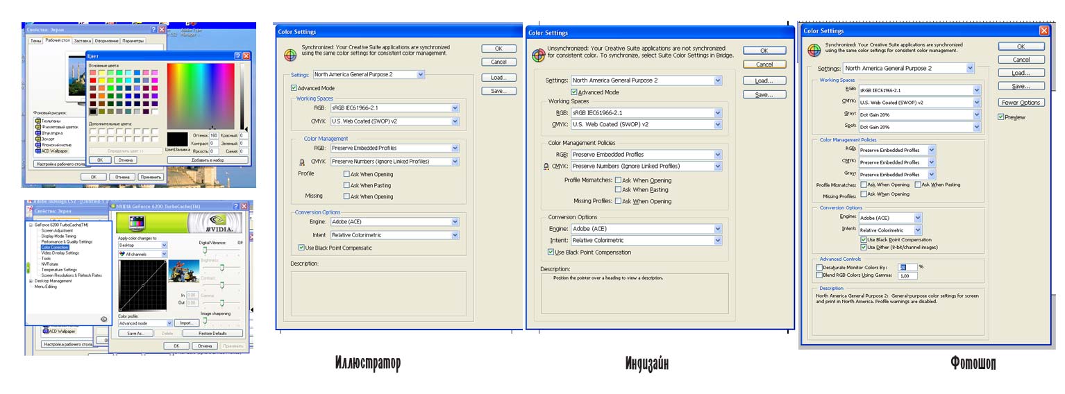Screen dimensions: 1065x394
Task: Collapse the GeForce 6200 TurboCache tree node
Action: coord(31,225)
